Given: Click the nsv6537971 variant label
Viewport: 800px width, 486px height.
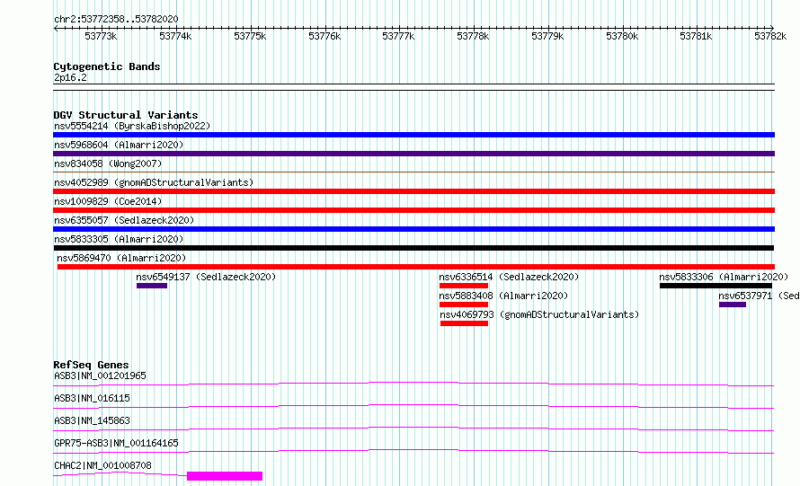Looking at the screenshot, I should click(x=759, y=296).
